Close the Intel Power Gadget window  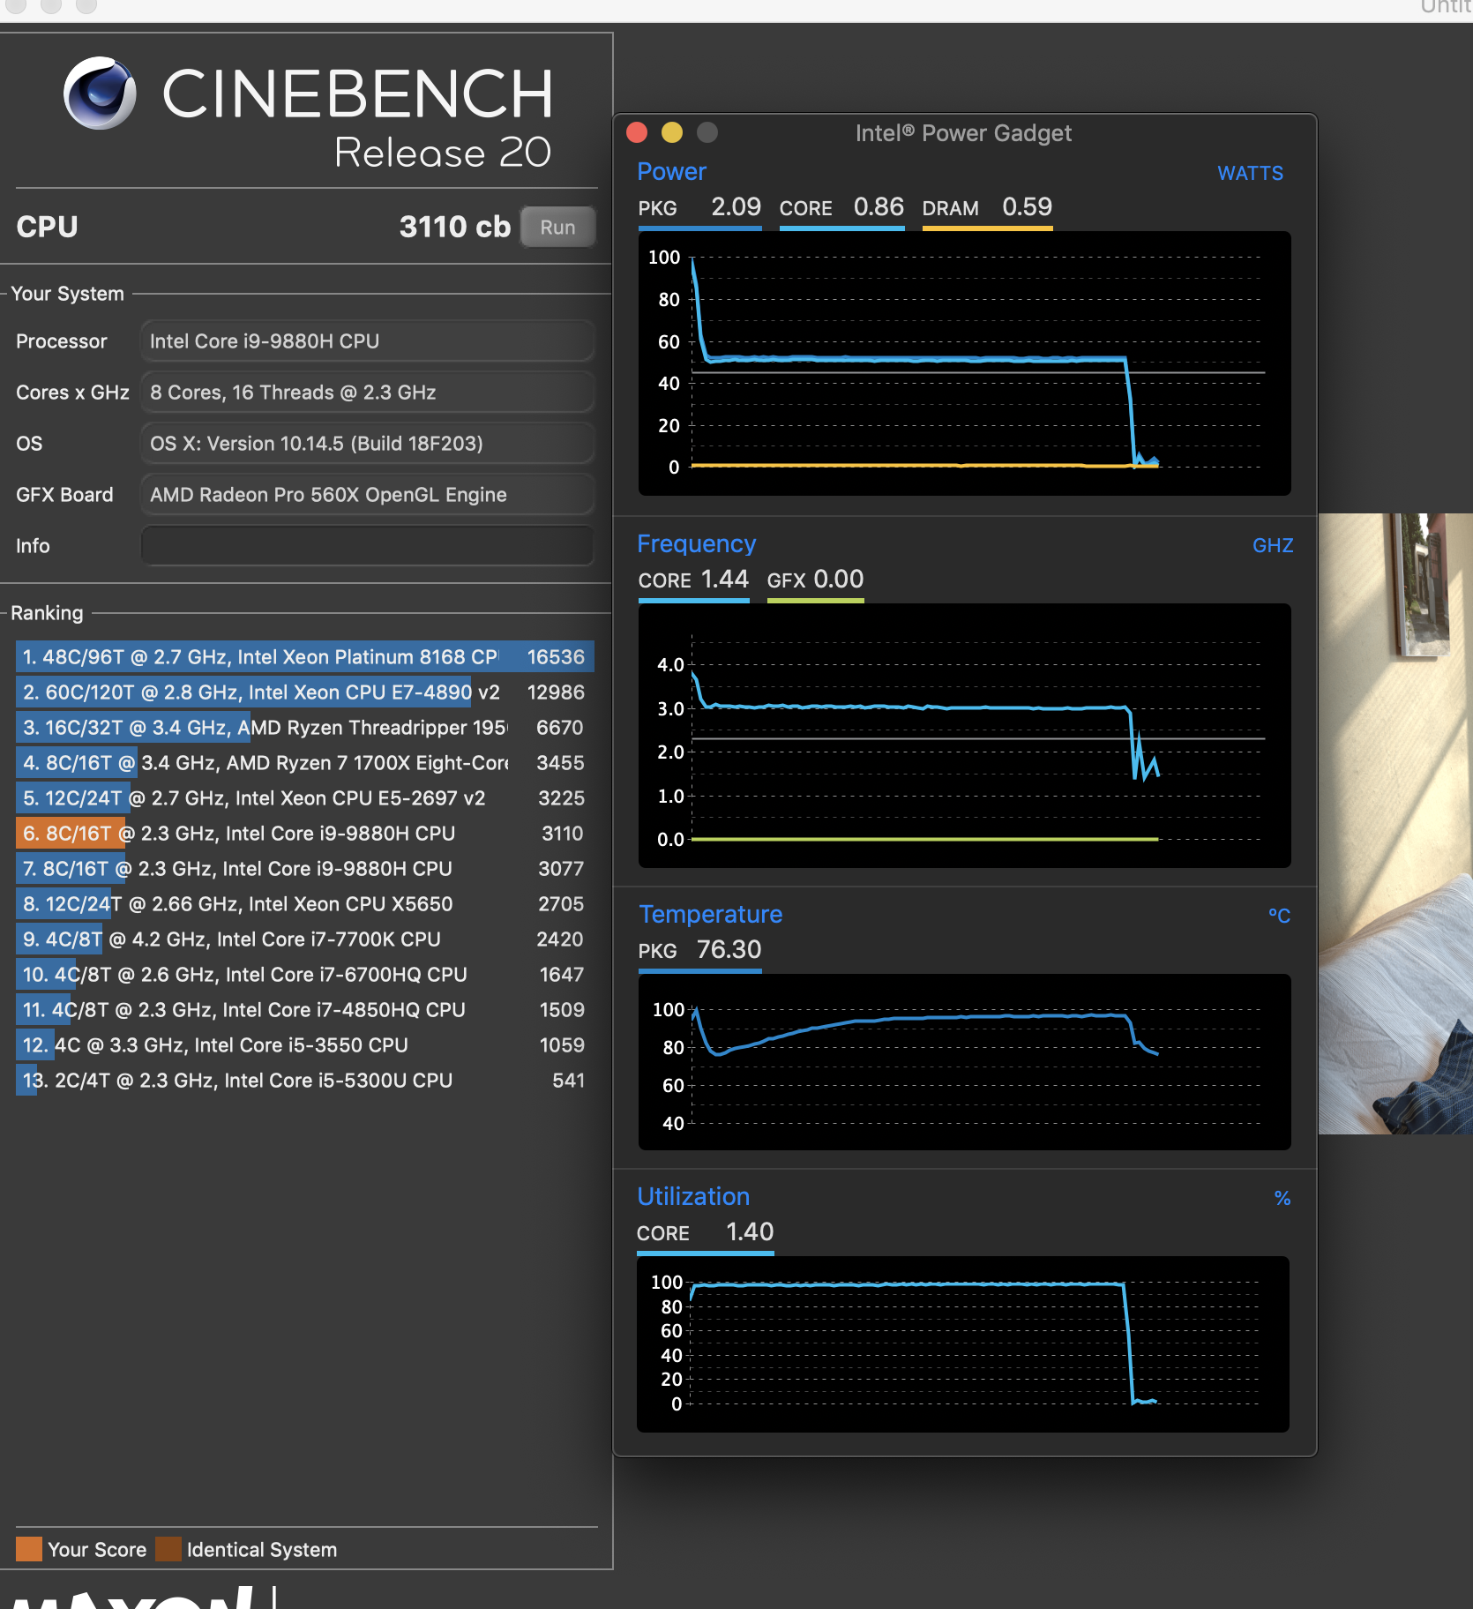[x=637, y=132]
